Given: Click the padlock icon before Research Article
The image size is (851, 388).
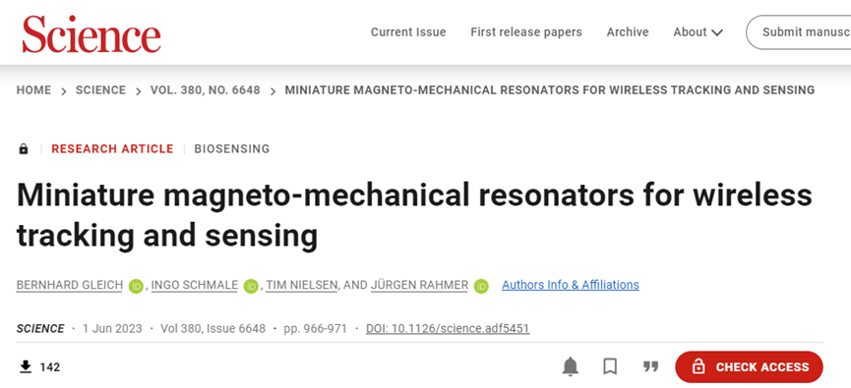Looking at the screenshot, I should coord(24,148).
